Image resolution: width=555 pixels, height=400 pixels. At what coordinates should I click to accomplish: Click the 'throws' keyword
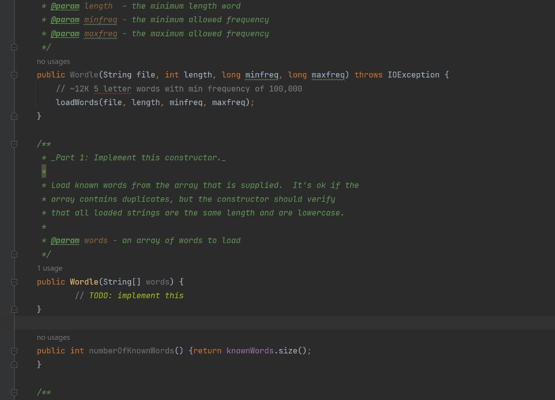coord(369,75)
